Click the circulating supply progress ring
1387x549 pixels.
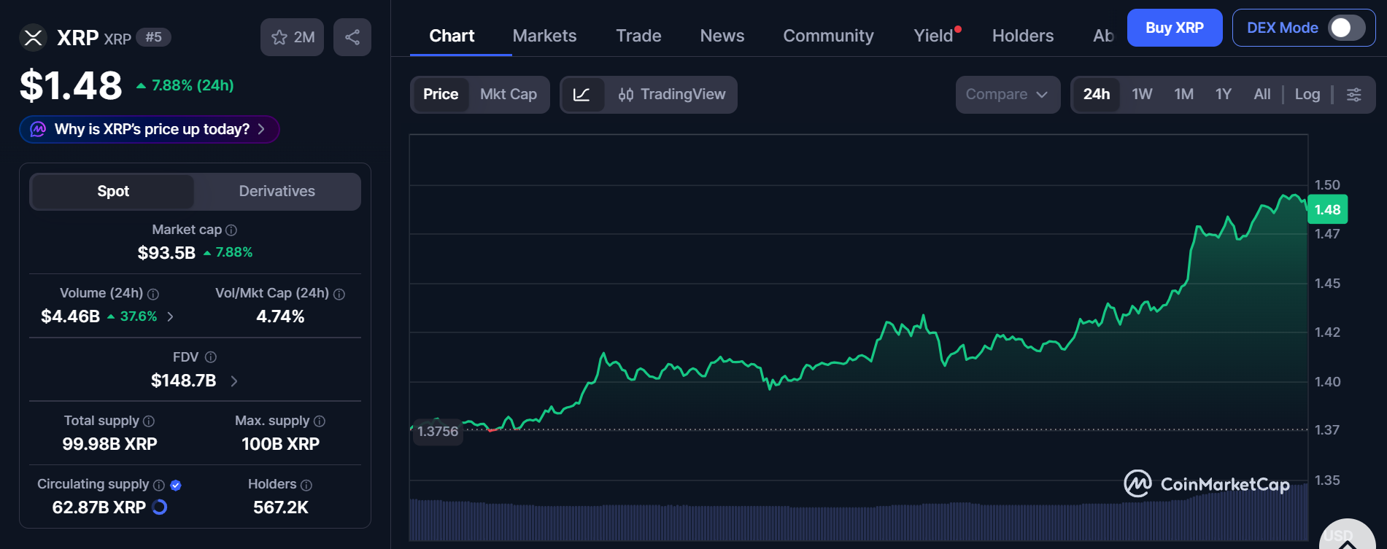160,507
